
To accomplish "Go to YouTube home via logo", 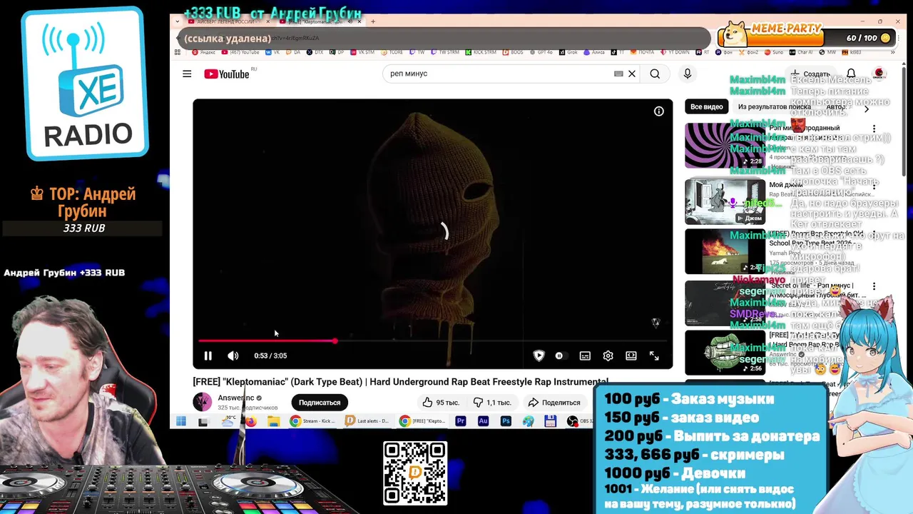I will tap(227, 74).
